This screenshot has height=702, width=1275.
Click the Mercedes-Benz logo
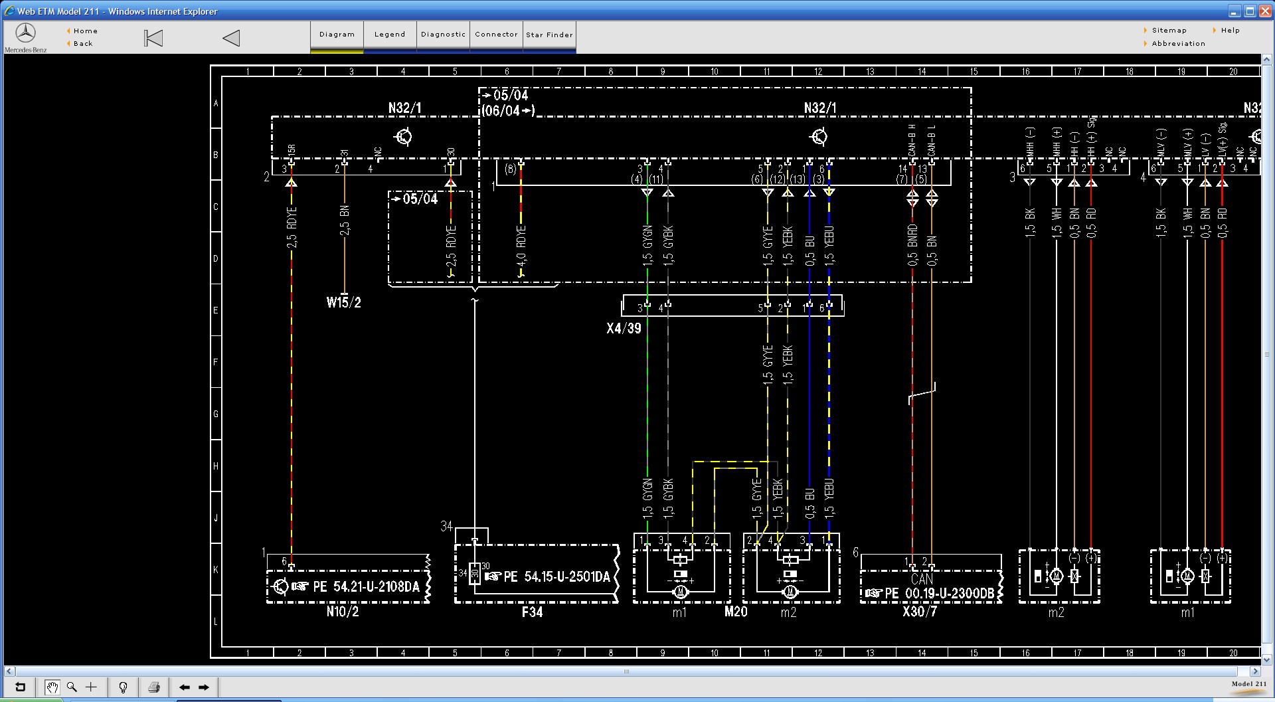point(26,34)
